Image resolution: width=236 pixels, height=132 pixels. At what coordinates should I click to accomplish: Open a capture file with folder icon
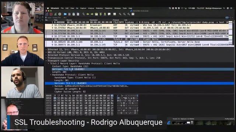point(65,14)
